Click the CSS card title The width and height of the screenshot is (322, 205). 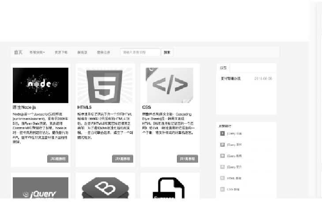pos(146,107)
